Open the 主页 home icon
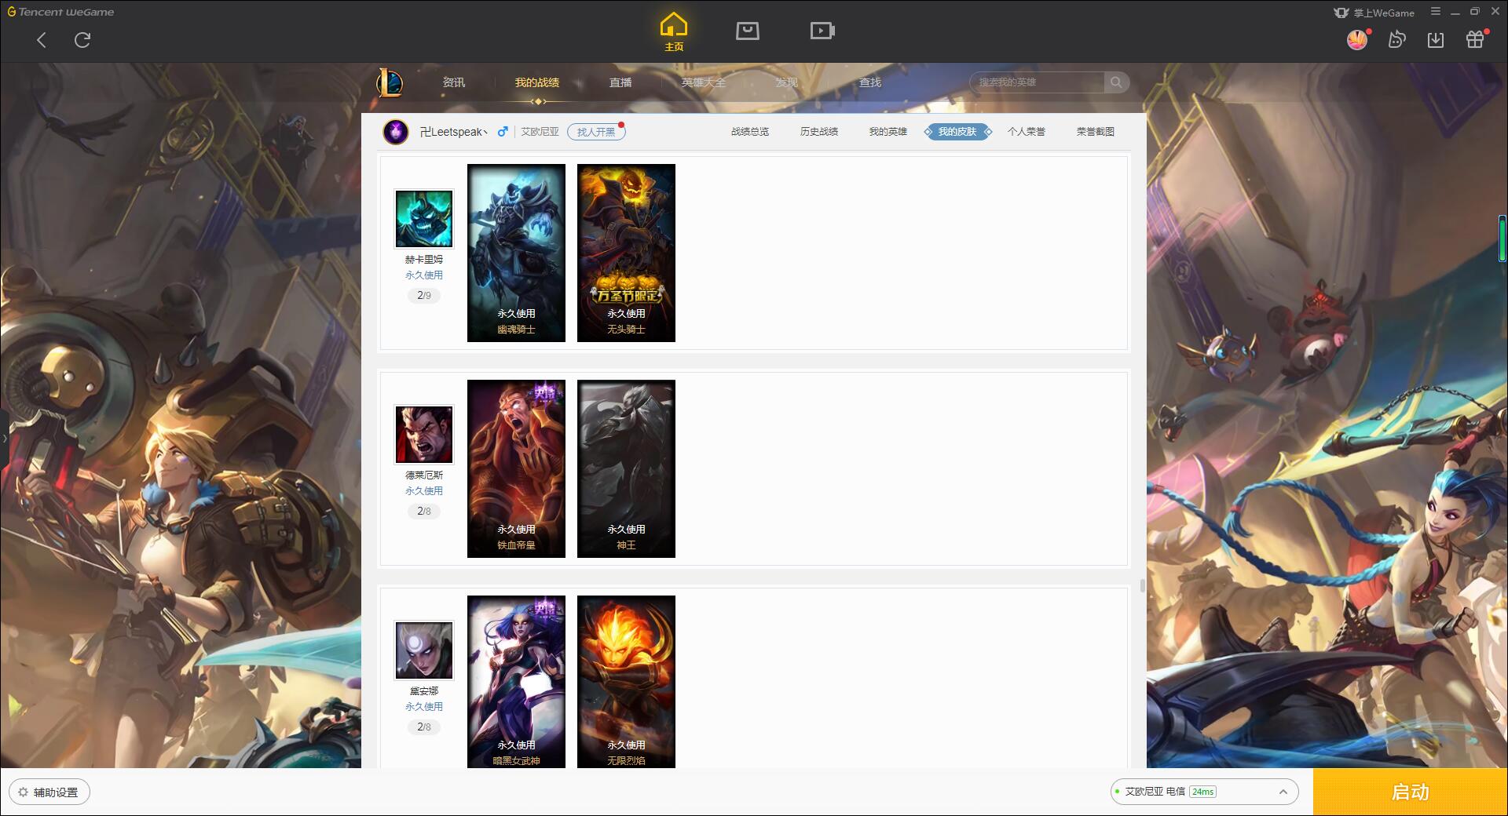The width and height of the screenshot is (1508, 816). (x=674, y=31)
